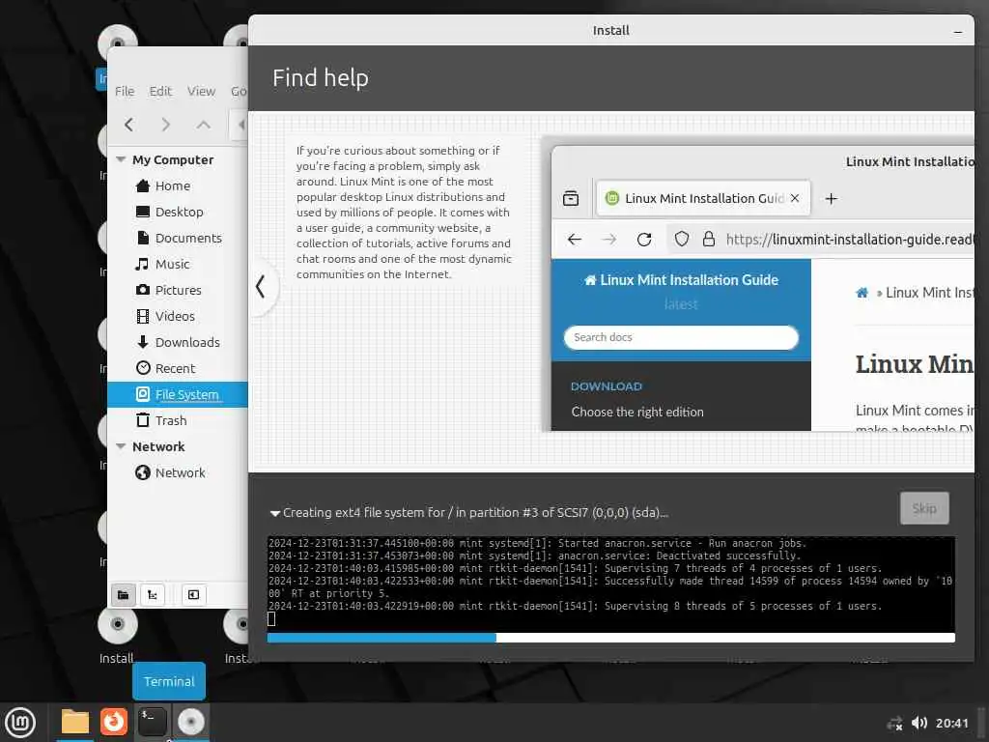Image resolution: width=989 pixels, height=742 pixels.
Task: Close the Installation Guide browser tab
Action: click(795, 198)
